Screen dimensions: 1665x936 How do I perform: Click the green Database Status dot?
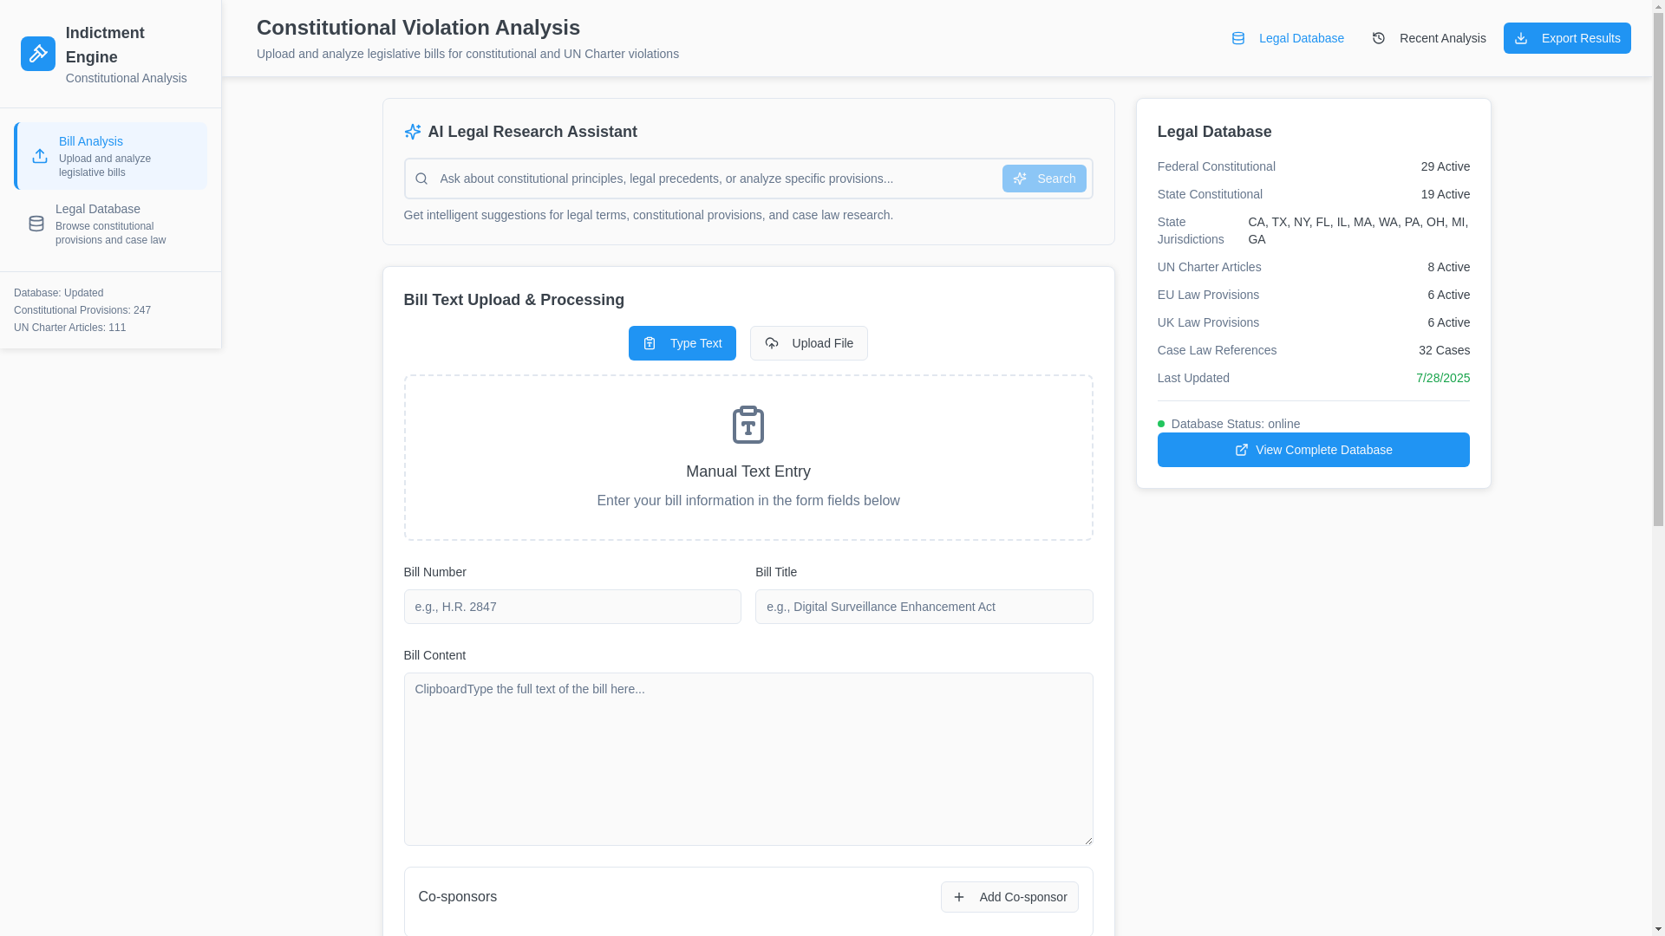(x=1161, y=424)
